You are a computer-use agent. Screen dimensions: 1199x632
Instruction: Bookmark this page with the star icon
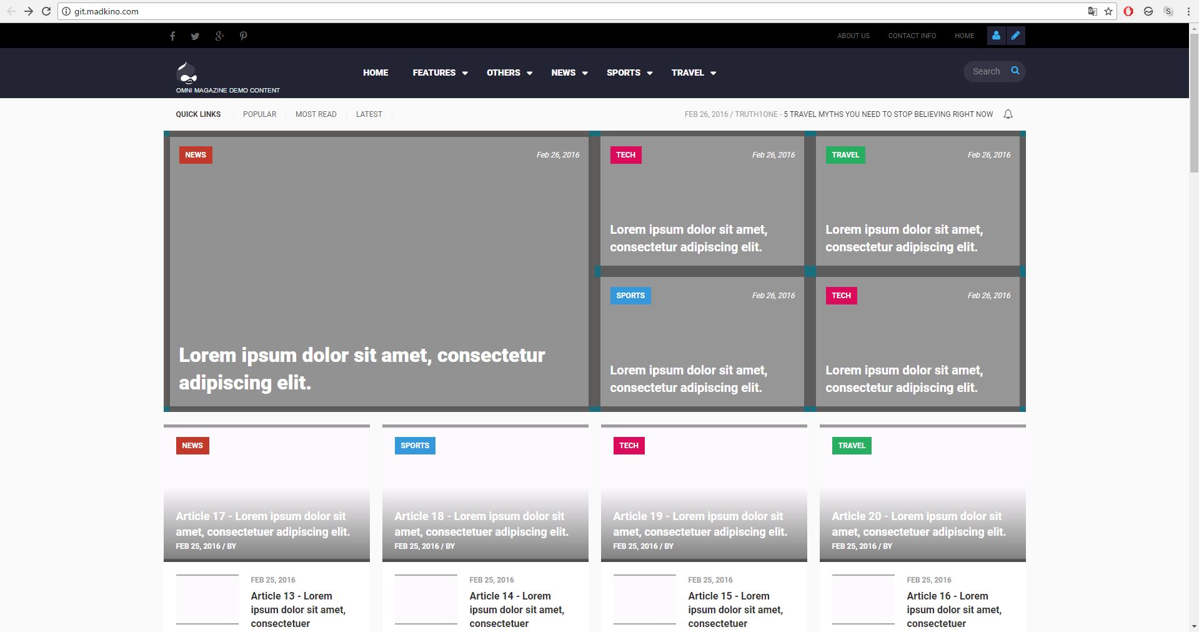1108,11
